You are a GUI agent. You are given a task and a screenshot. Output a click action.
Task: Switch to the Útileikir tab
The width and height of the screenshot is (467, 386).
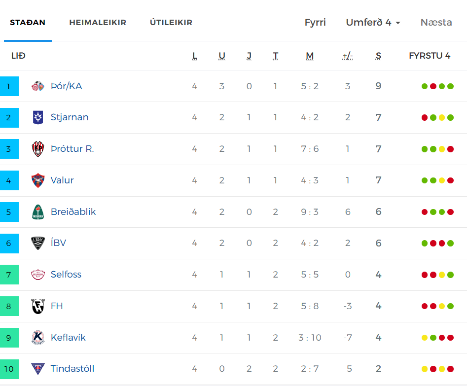[171, 22]
